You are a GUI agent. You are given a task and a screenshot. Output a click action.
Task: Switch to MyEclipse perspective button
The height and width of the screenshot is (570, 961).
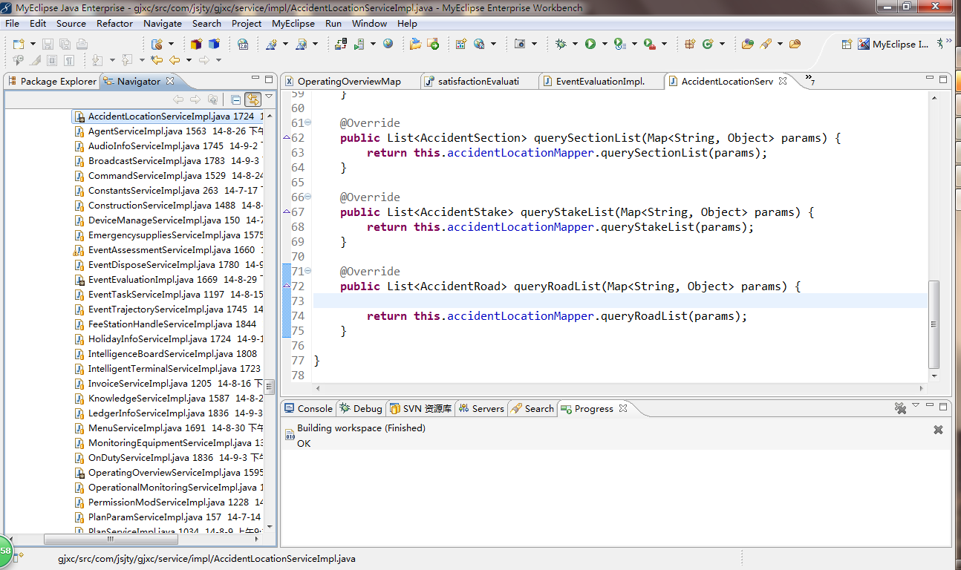pos(893,44)
